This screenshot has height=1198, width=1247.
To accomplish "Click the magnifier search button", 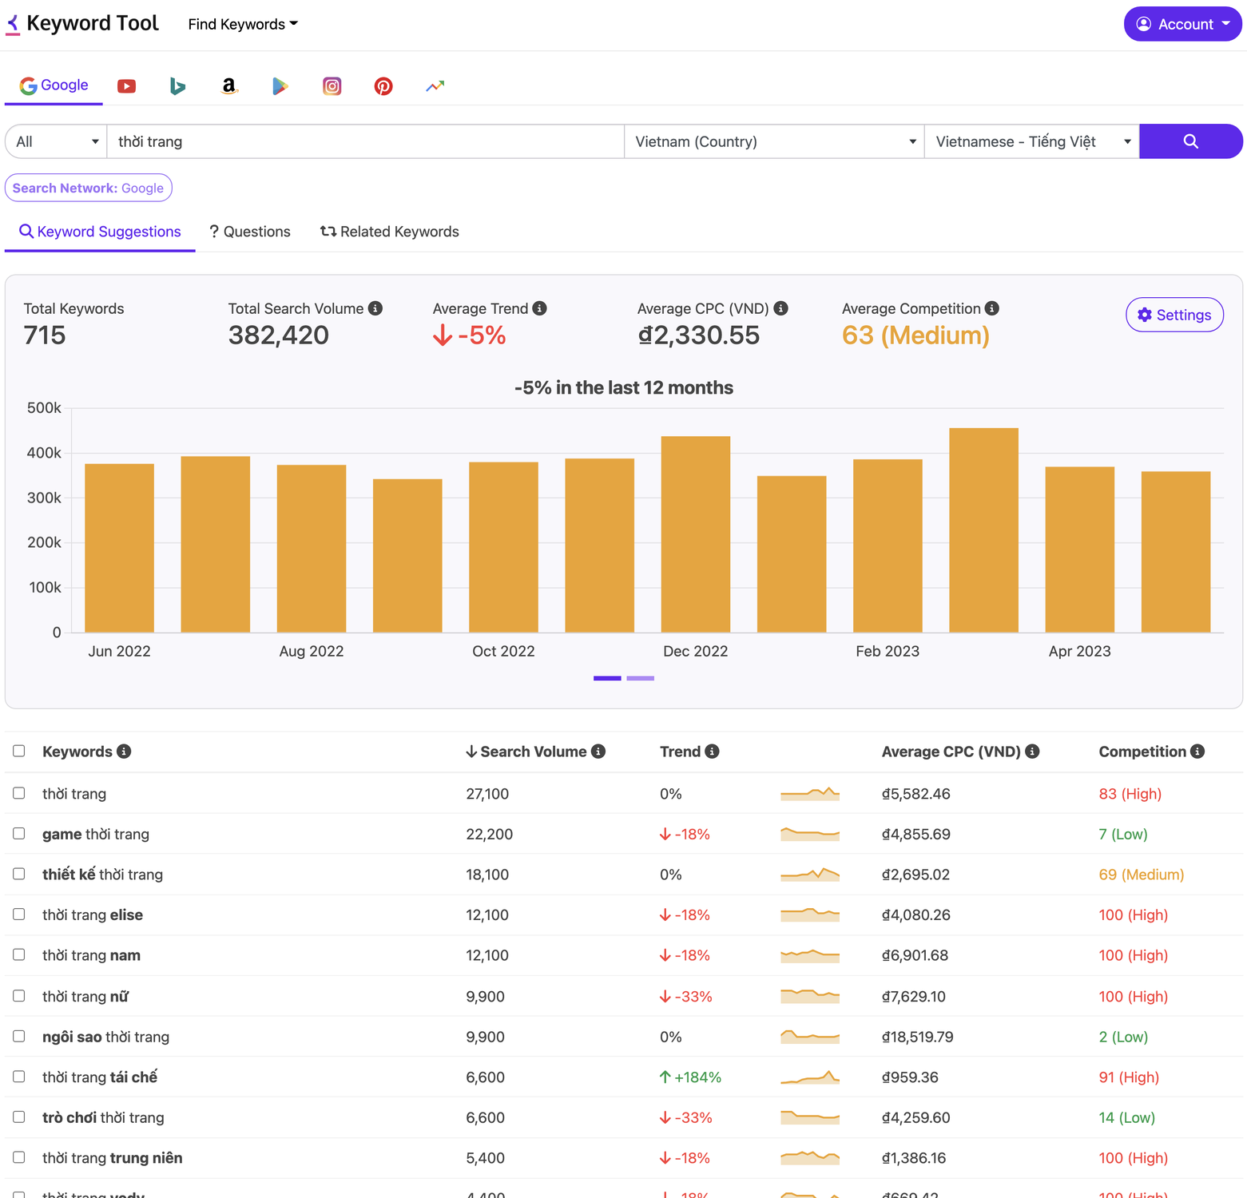I will click(1190, 141).
